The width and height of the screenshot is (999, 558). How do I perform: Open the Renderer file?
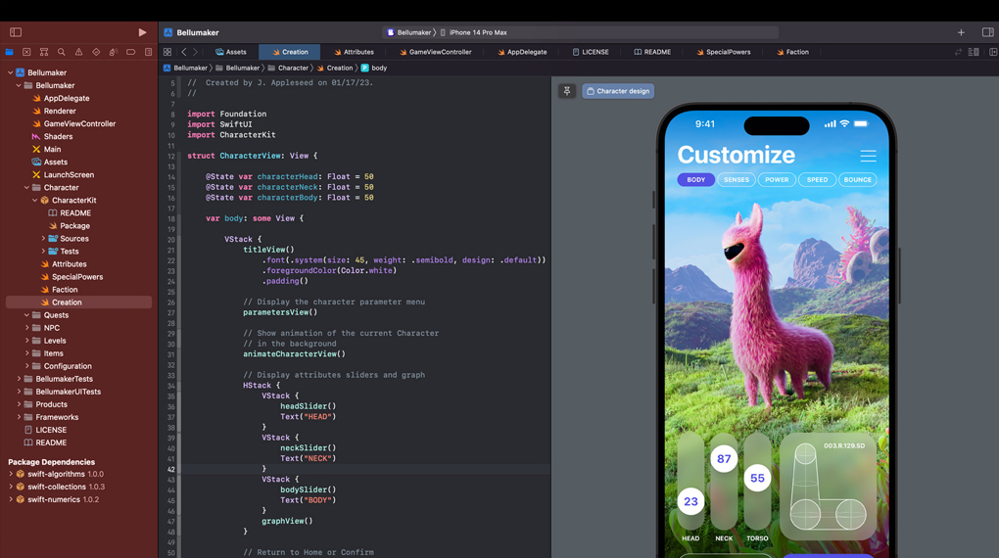(54, 111)
